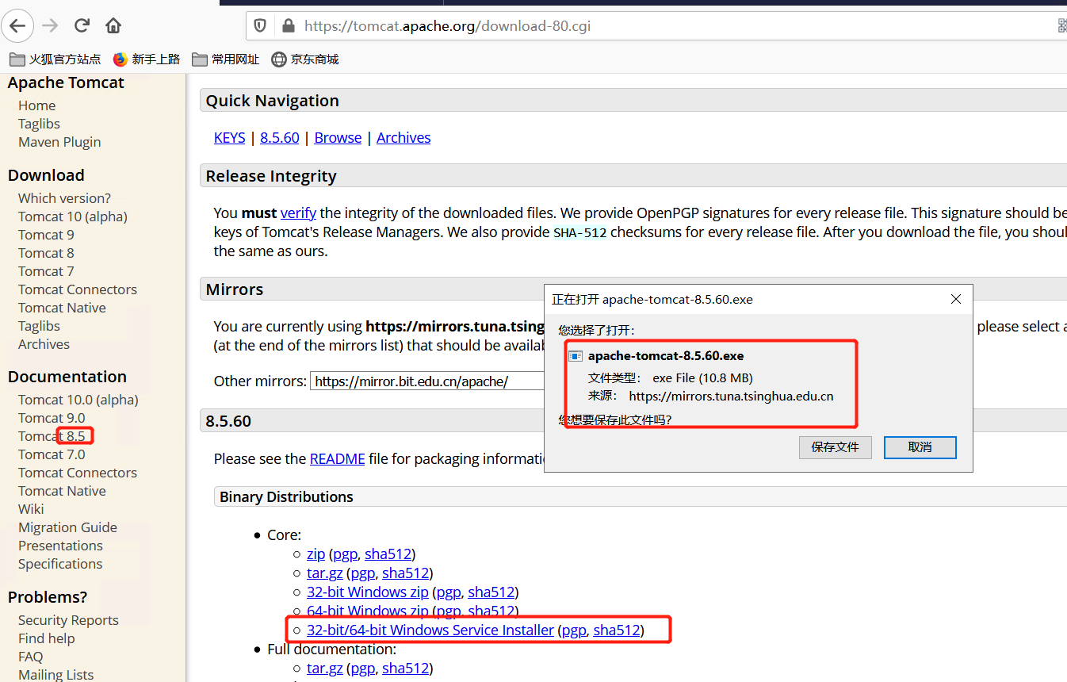Open the Browse link
This screenshot has height=682, width=1067.
coord(338,138)
